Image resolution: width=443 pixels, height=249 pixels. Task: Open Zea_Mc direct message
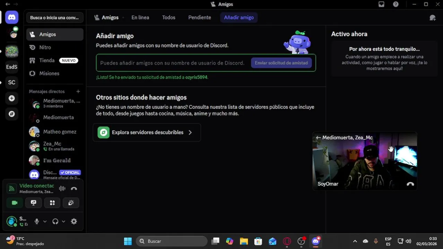pyautogui.click(x=55, y=146)
